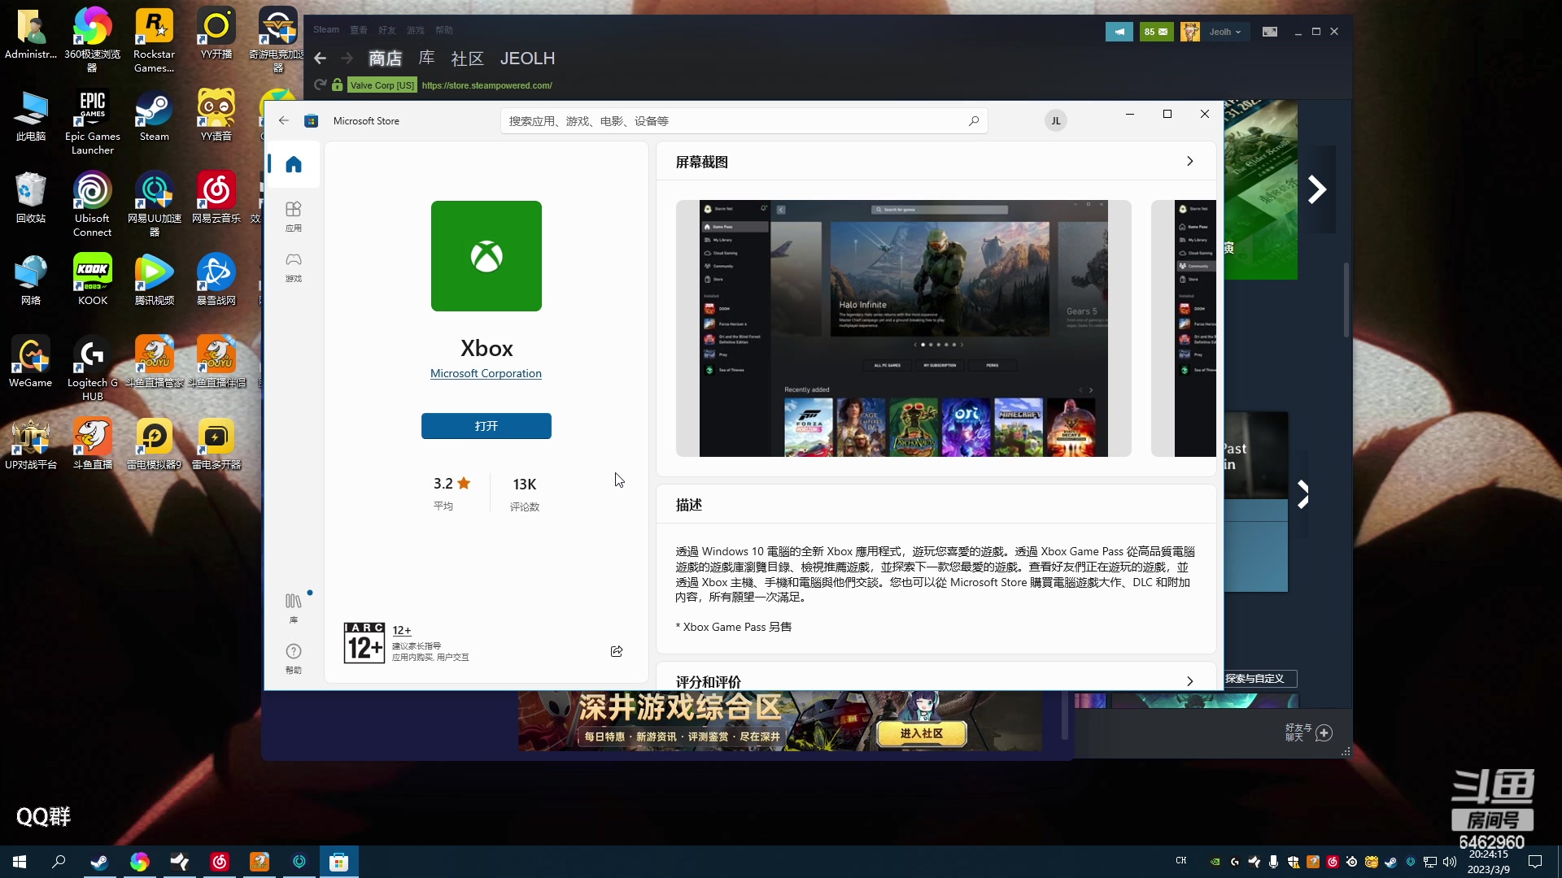The width and height of the screenshot is (1562, 878).
Task: Select 游戏 in the Store sidebar
Action: [x=293, y=267]
